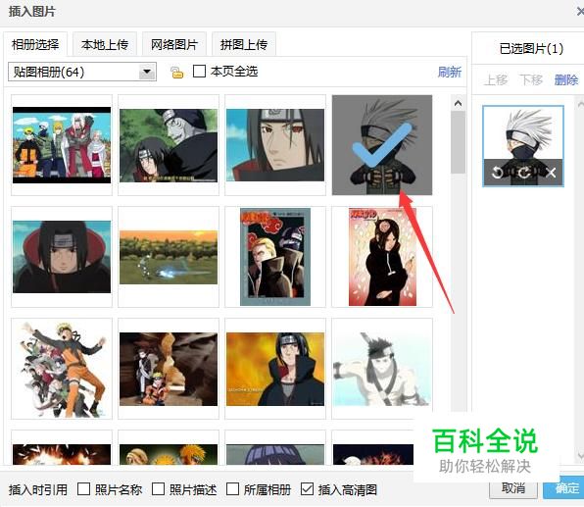Viewport: 584px width, 507px height.
Task: Rotate the selected Kakashi image counterclockwise
Action: click(x=498, y=173)
